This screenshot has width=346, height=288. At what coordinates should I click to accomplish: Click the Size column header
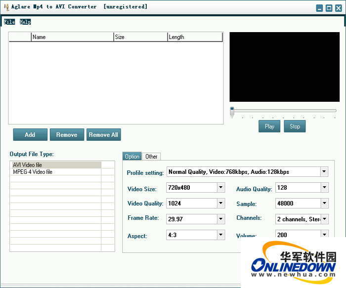[140, 37]
